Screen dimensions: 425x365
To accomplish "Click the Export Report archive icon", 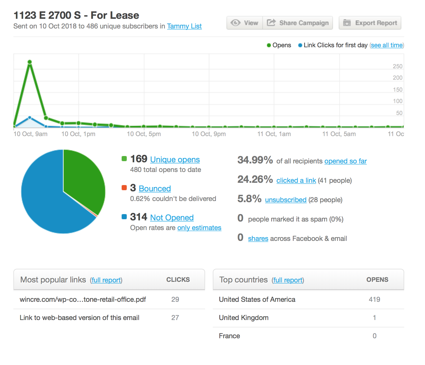I will [x=347, y=23].
